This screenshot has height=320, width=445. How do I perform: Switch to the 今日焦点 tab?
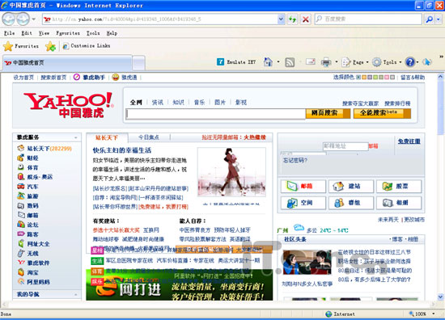click(149, 137)
